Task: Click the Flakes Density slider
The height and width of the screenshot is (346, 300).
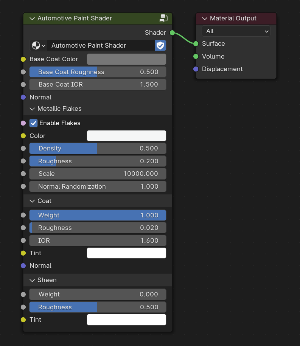Action: [x=98, y=148]
